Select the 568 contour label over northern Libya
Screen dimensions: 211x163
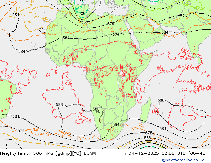pyautogui.click(x=85, y=22)
